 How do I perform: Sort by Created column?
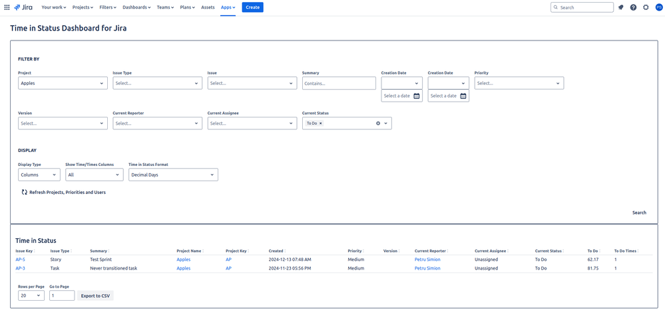coord(277,251)
